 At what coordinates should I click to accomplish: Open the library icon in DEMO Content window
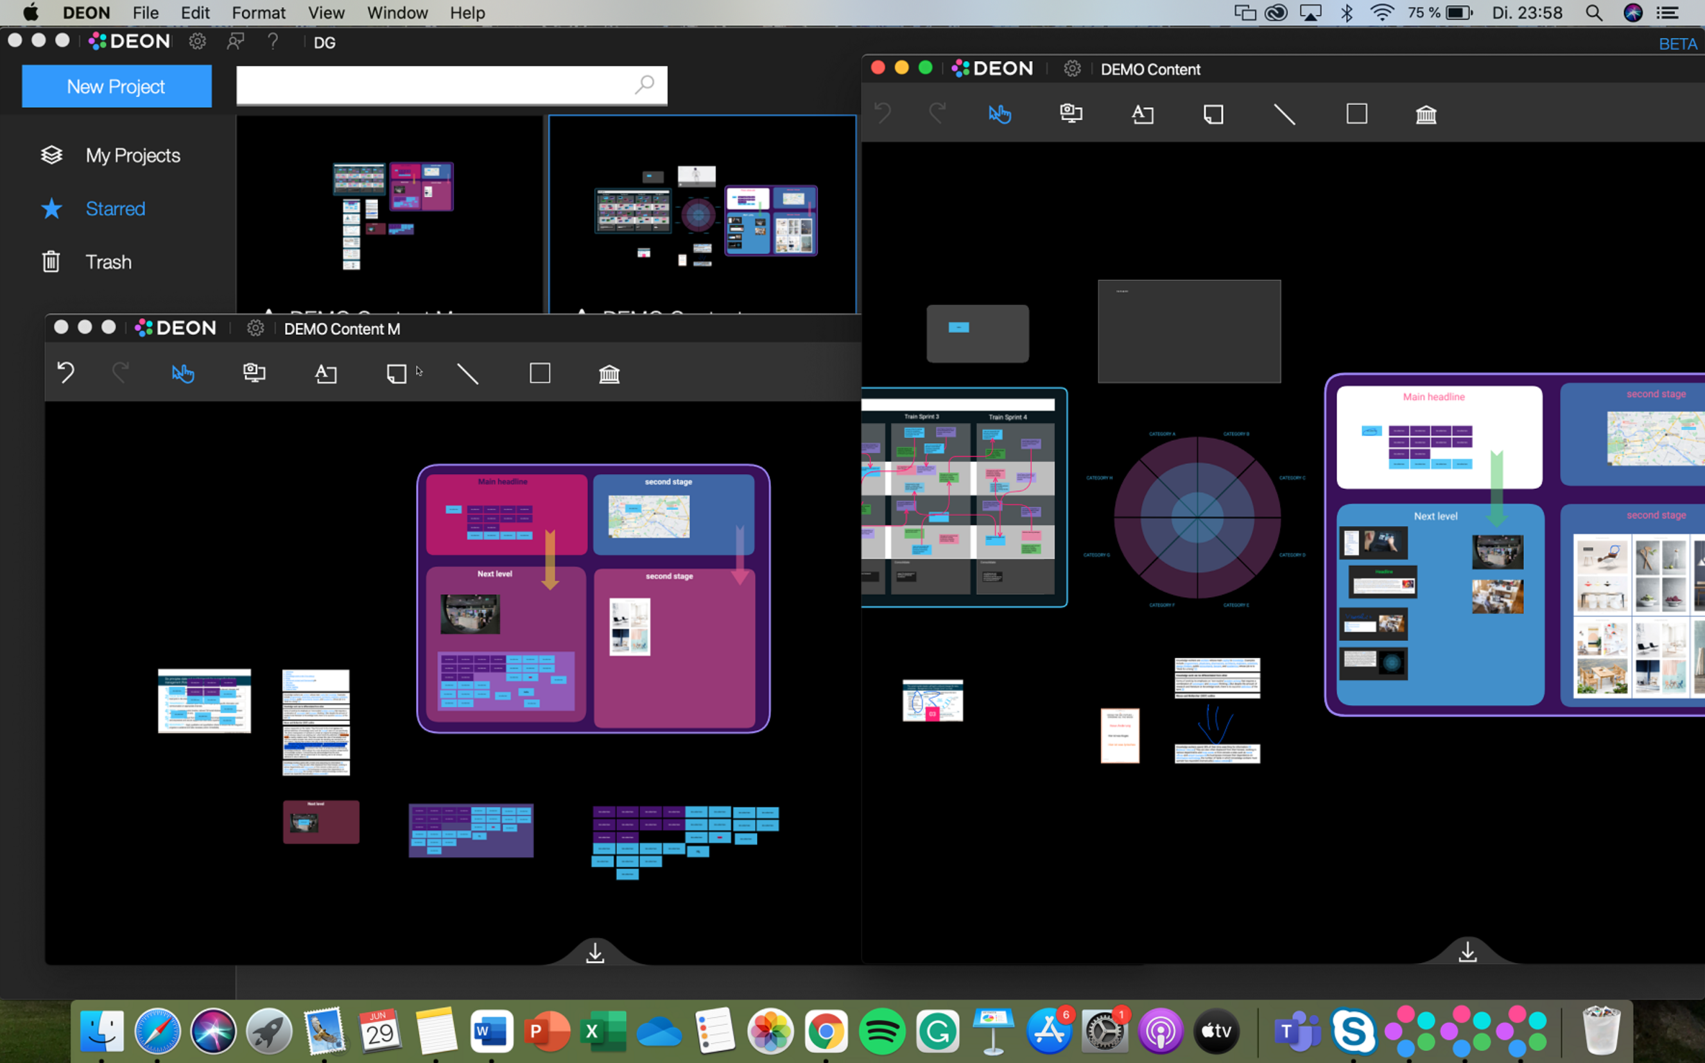[x=1426, y=114]
